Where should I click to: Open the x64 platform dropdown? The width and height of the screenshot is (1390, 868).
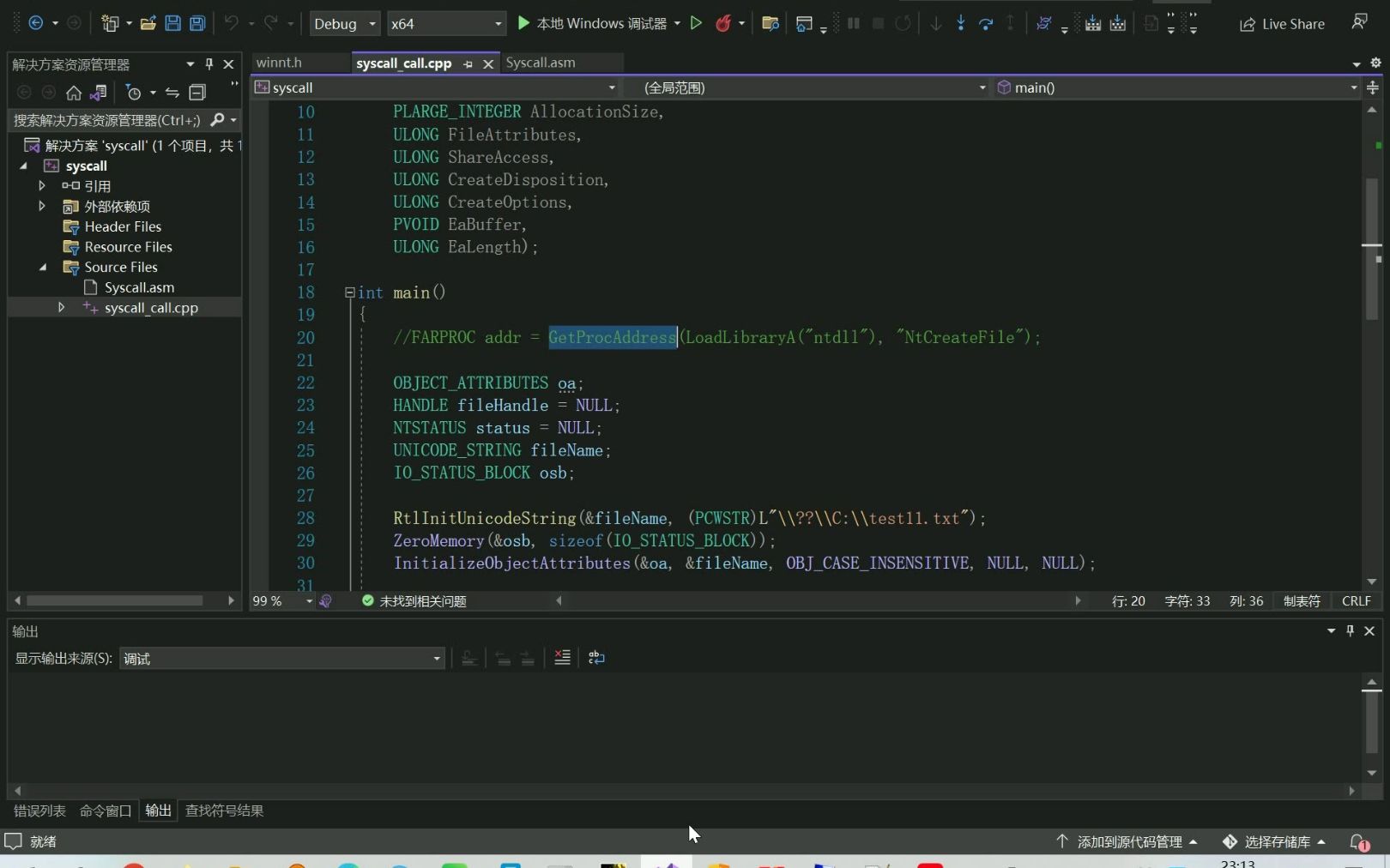[446, 23]
